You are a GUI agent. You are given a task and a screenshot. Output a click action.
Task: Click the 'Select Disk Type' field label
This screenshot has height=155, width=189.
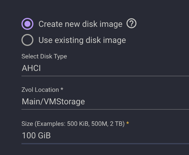tap(44, 56)
